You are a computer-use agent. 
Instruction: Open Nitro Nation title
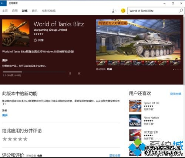tap(151, 118)
